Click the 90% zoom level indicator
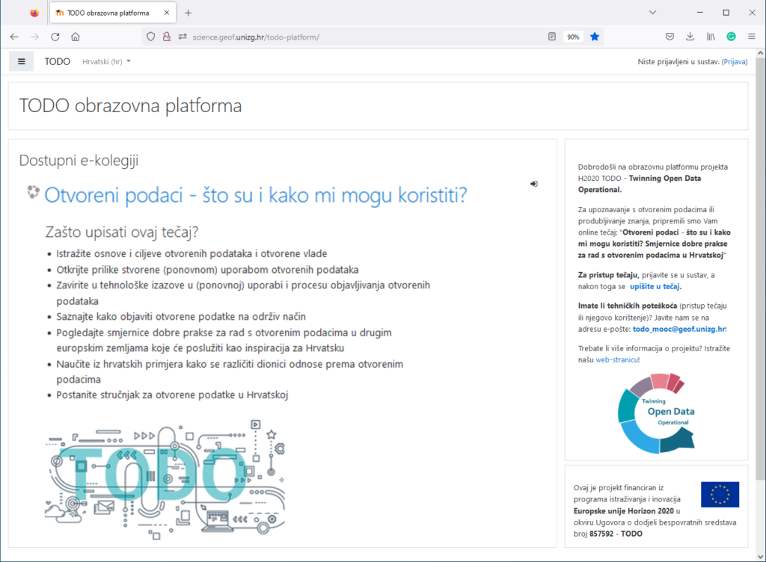The image size is (766, 562). (573, 37)
